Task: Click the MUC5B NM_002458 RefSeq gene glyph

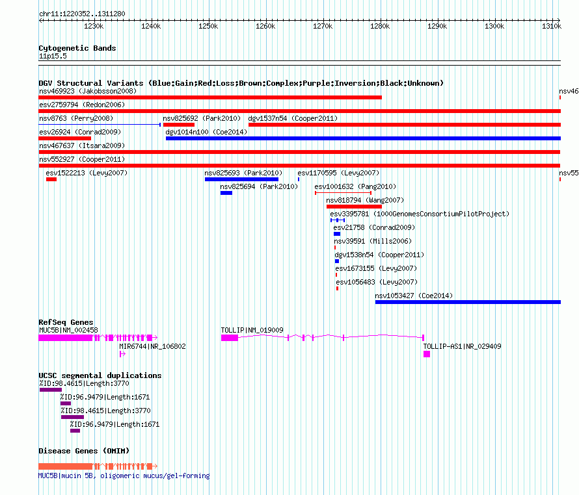Action: 98,338
